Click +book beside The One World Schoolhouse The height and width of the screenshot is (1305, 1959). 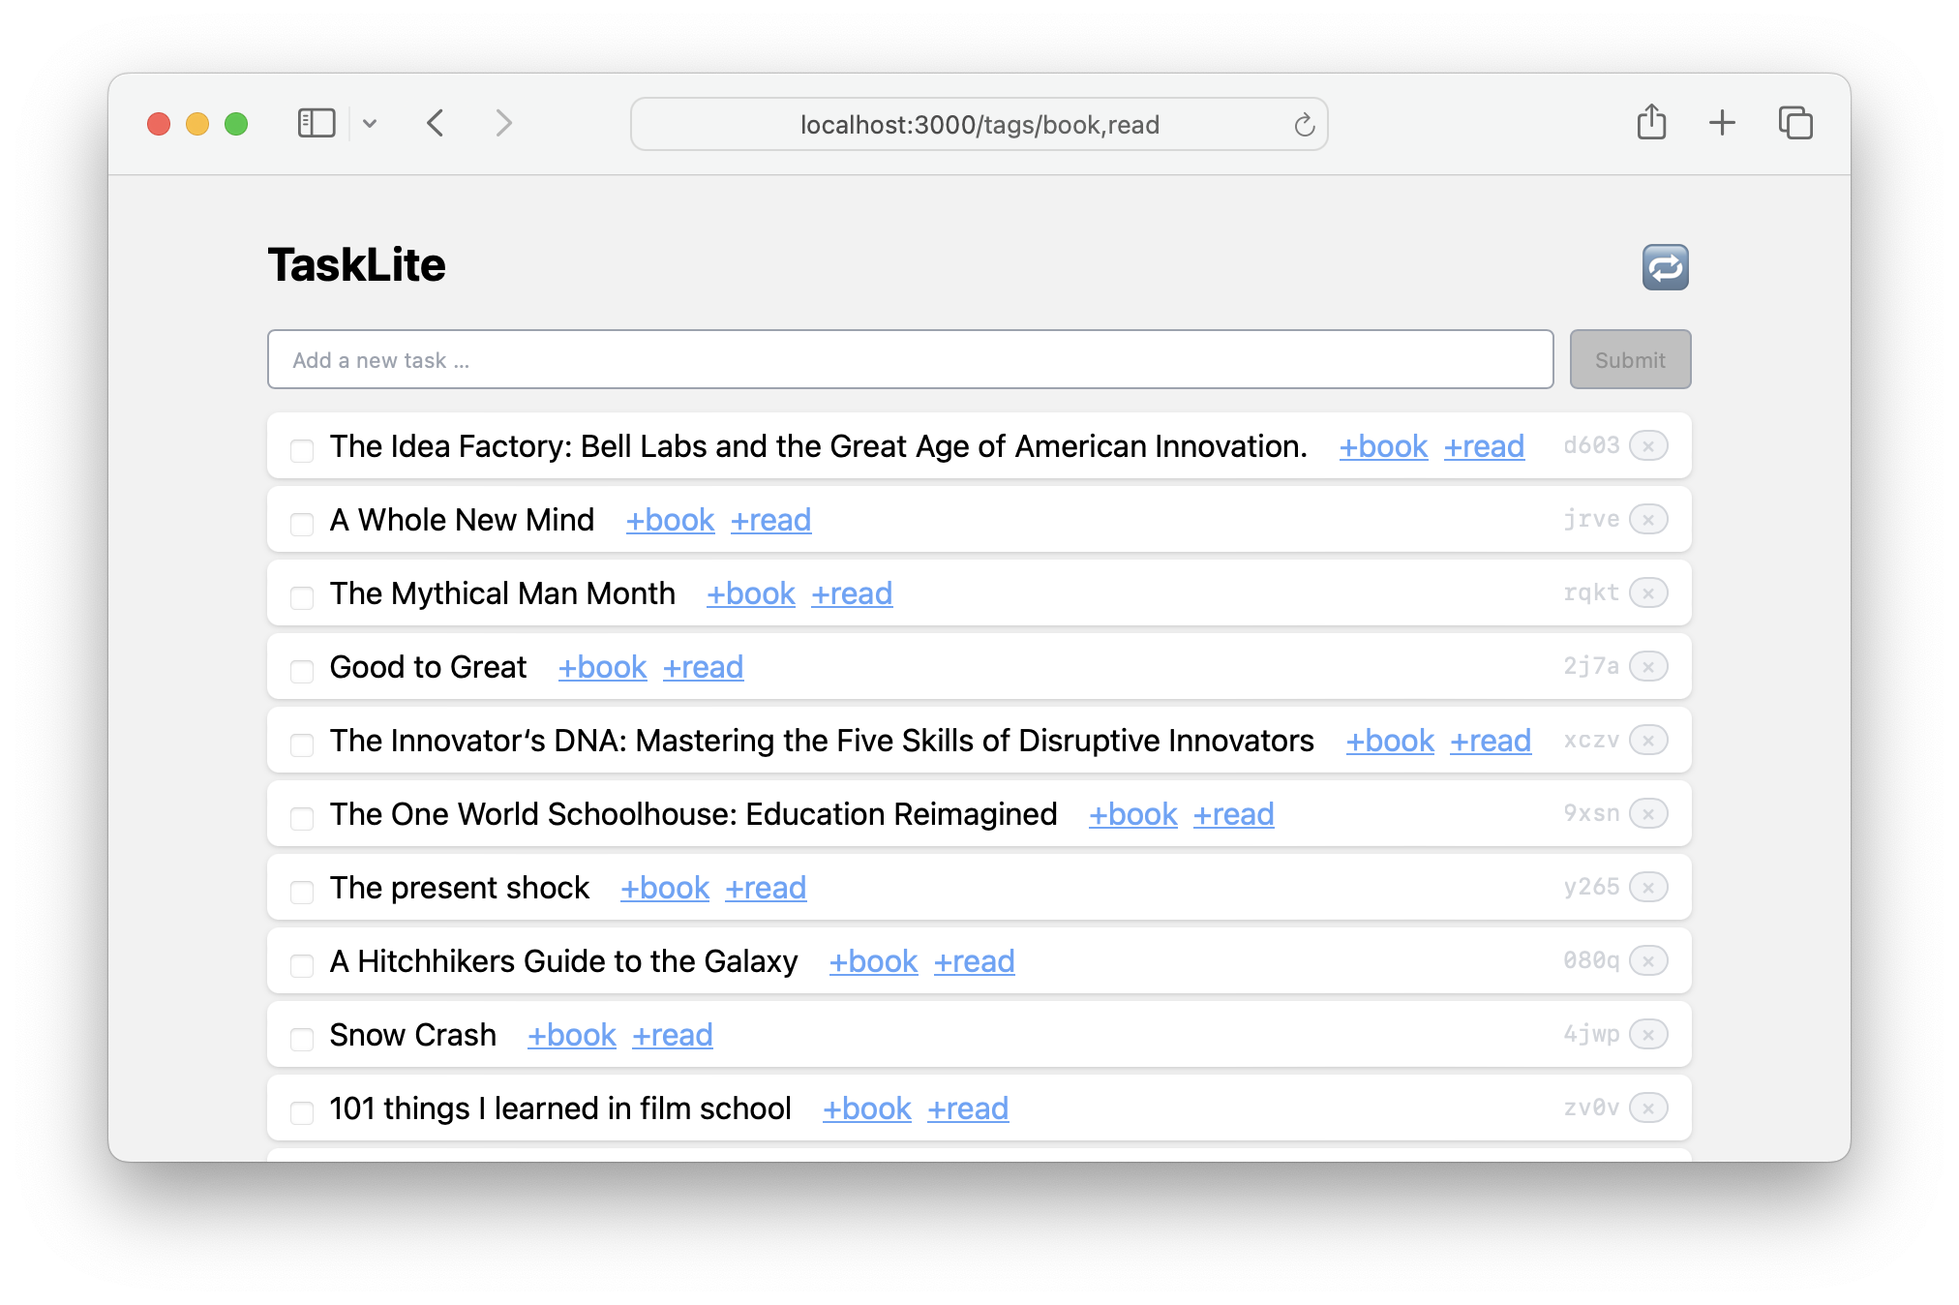pyautogui.click(x=1132, y=814)
